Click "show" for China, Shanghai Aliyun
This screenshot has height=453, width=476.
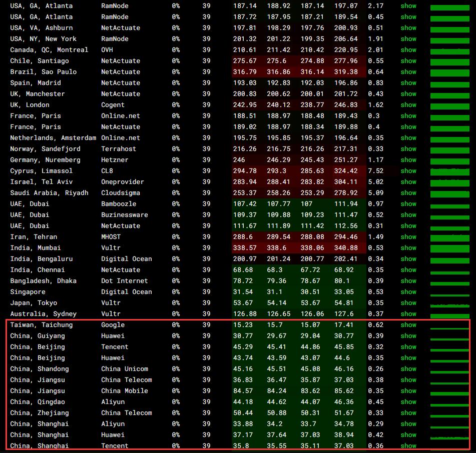click(x=408, y=423)
